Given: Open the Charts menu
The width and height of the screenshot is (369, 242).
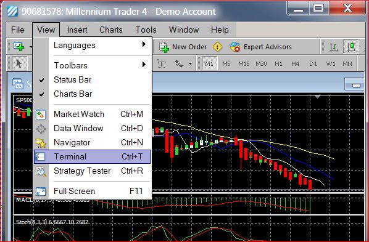Looking at the screenshot, I should coord(111,30).
